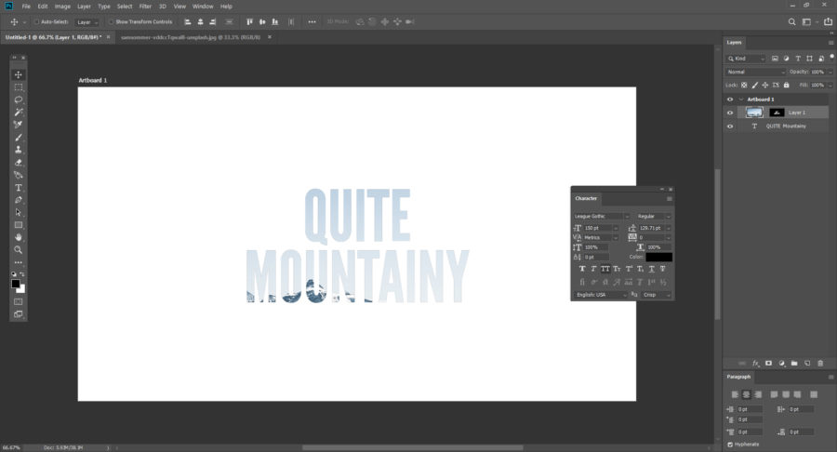The height and width of the screenshot is (452, 837).
Task: Select the Eraser tool
Action: [x=19, y=162]
